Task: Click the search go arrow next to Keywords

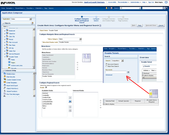Action: pos(128,72)
